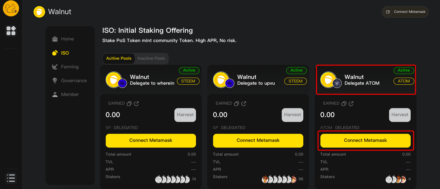Switch to Inacitive Pools tab
The image size is (440, 189).
(x=151, y=58)
